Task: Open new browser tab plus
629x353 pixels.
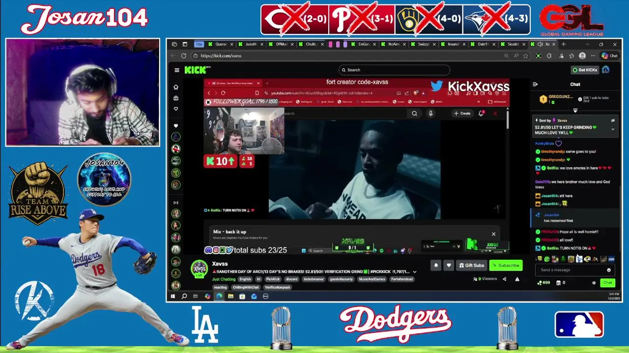Action: (x=564, y=44)
